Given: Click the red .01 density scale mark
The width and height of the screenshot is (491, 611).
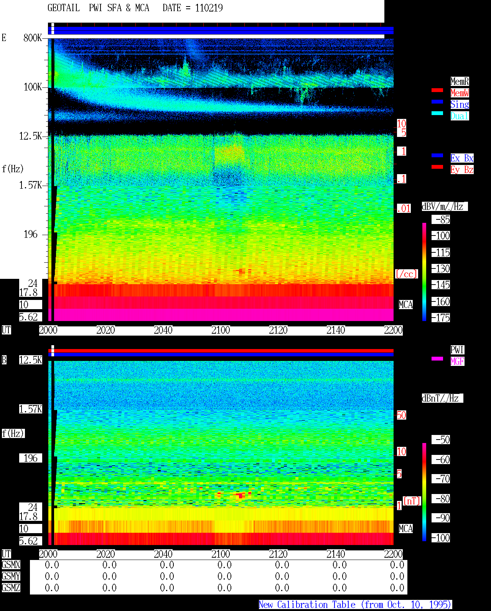Looking at the screenshot, I should [x=404, y=209].
